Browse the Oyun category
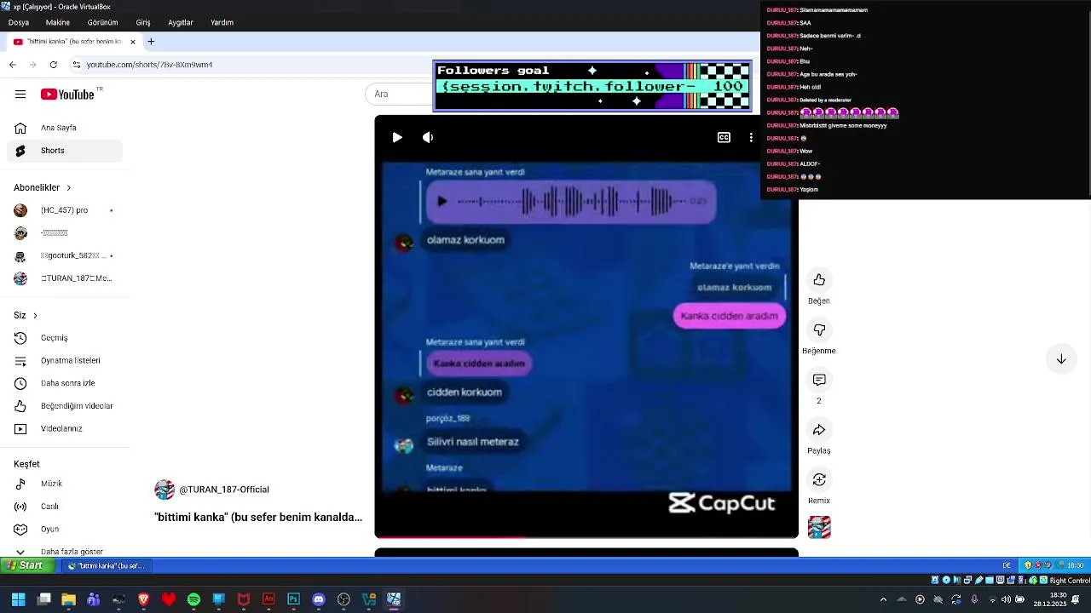Viewport: 1091px width, 613px height. click(x=65, y=530)
